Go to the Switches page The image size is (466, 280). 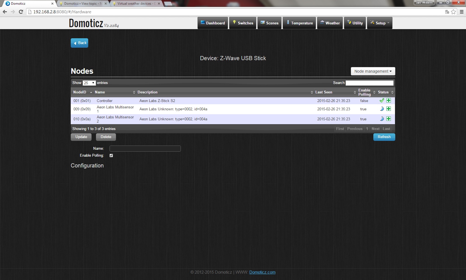[243, 23]
